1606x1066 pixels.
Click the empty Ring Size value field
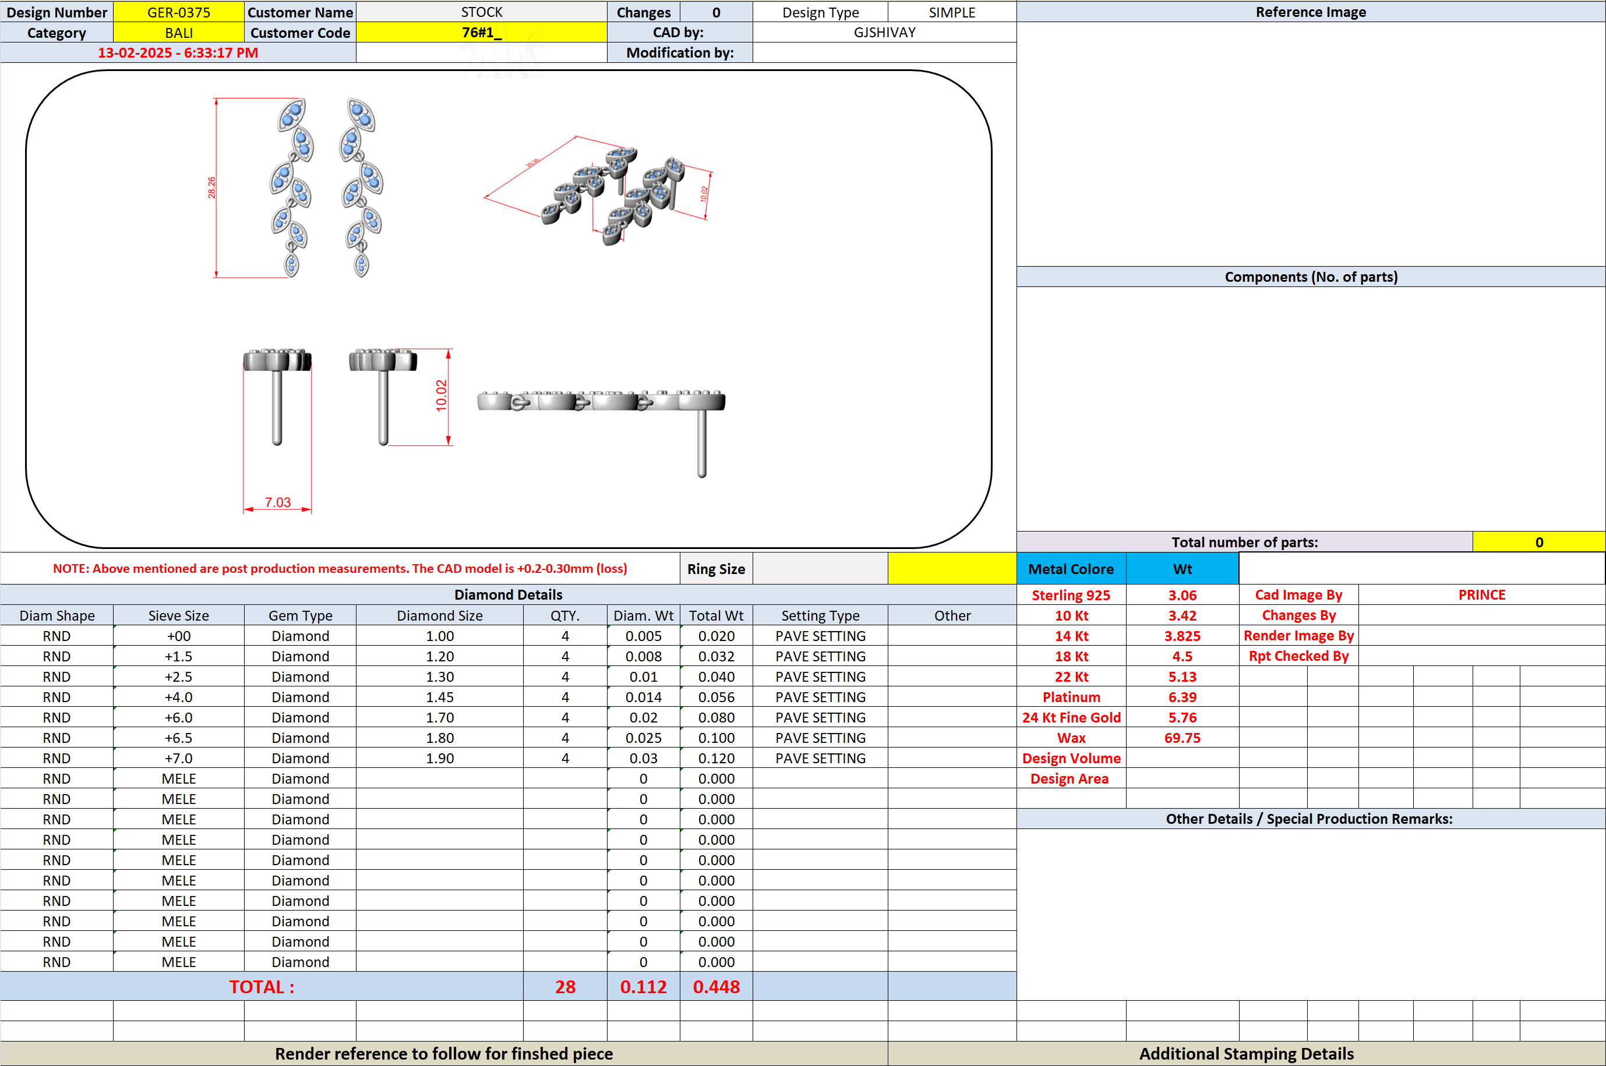coord(820,568)
